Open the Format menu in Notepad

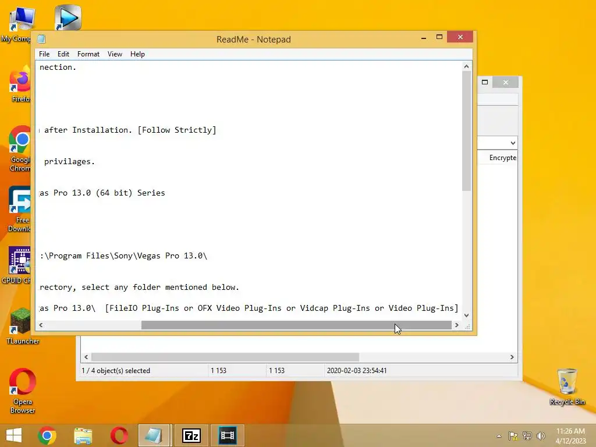(88, 54)
